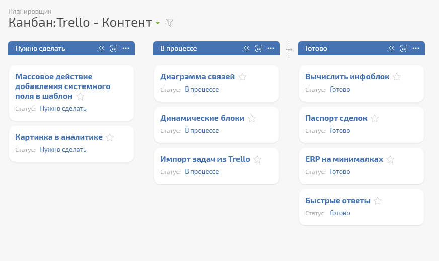Click the Готово column header title
Image resolution: width=439 pixels, height=261 pixels.
316,48
